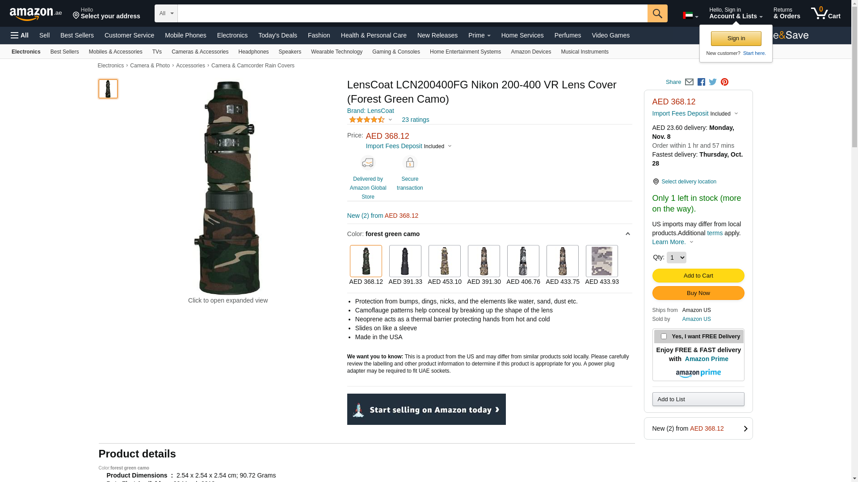Select the AED 433.93 digital camo swatch

click(x=601, y=261)
